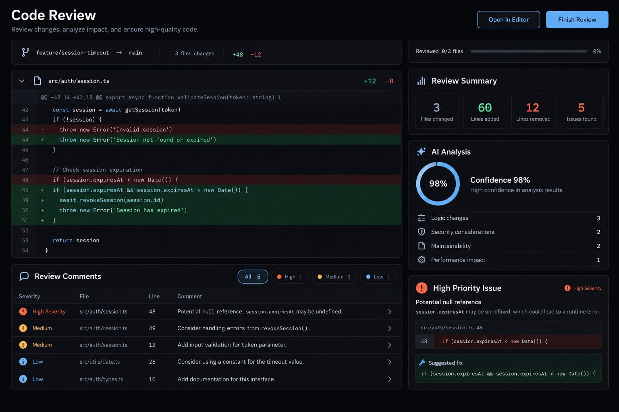
Task: Click the Performance impact gear icon
Action: (x=422, y=260)
